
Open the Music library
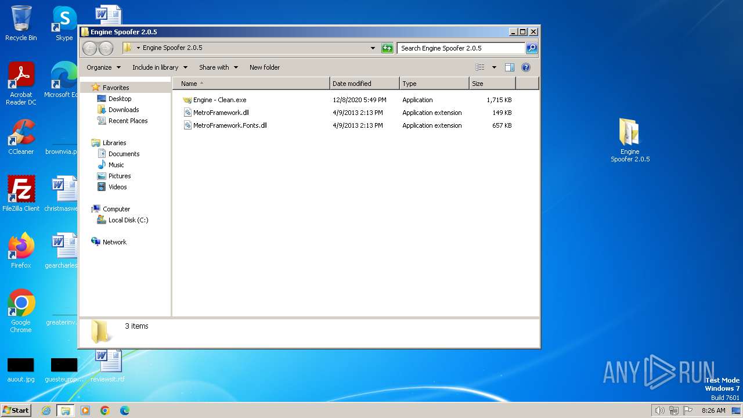tap(116, 165)
